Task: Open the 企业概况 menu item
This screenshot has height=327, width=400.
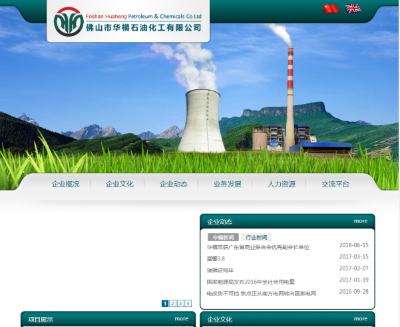Action: pos(65,184)
